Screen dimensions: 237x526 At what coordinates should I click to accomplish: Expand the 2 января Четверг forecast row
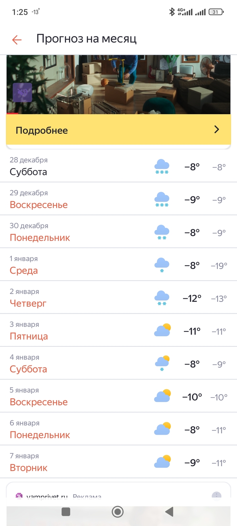click(x=118, y=297)
